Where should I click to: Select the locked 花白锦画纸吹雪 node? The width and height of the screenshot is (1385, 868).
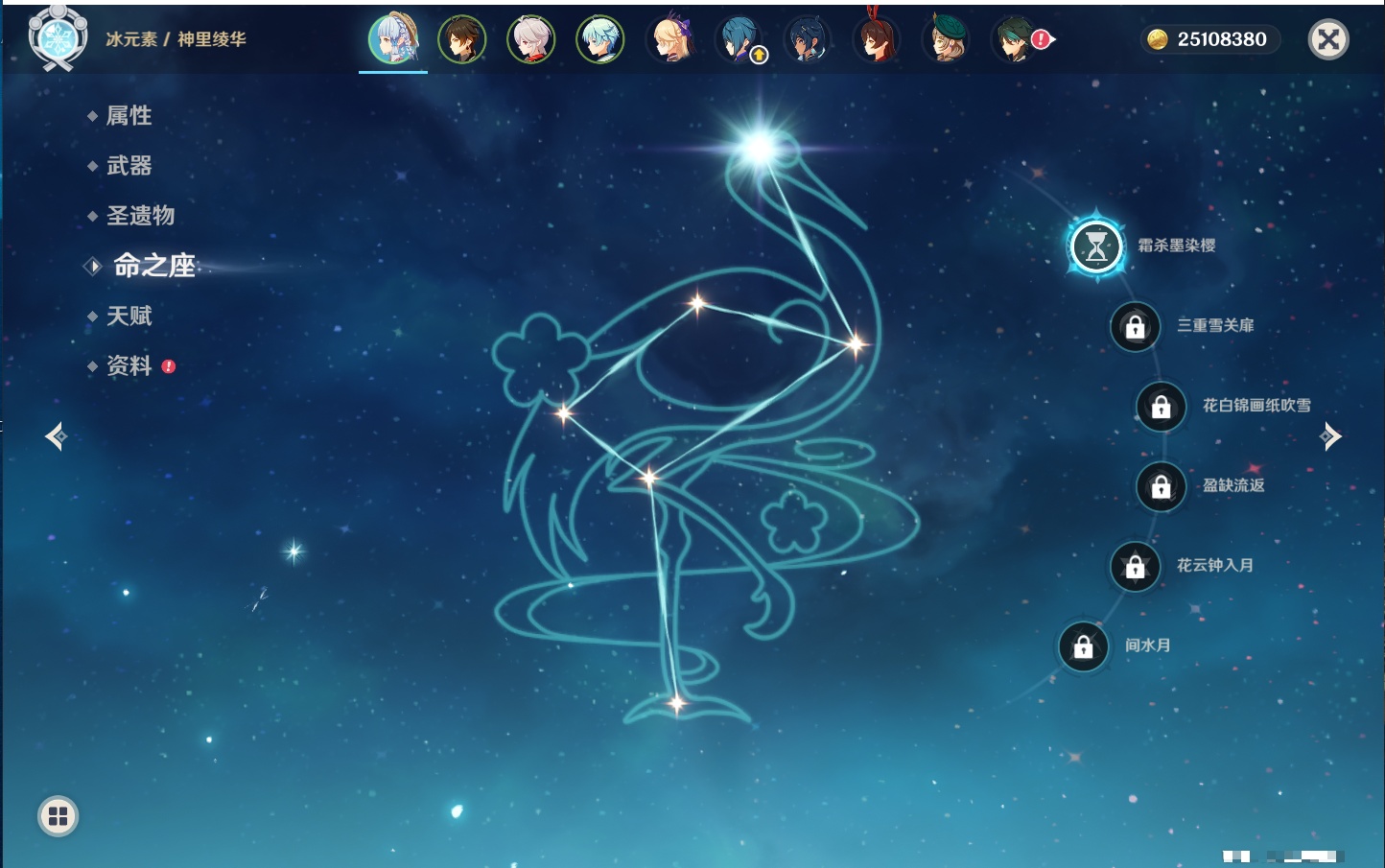point(1161,407)
